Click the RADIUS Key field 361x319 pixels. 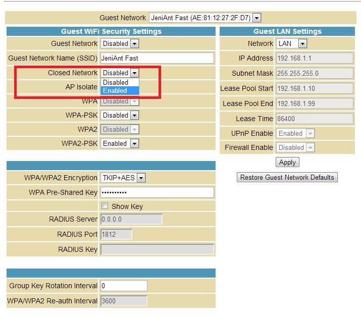pyautogui.click(x=157, y=249)
